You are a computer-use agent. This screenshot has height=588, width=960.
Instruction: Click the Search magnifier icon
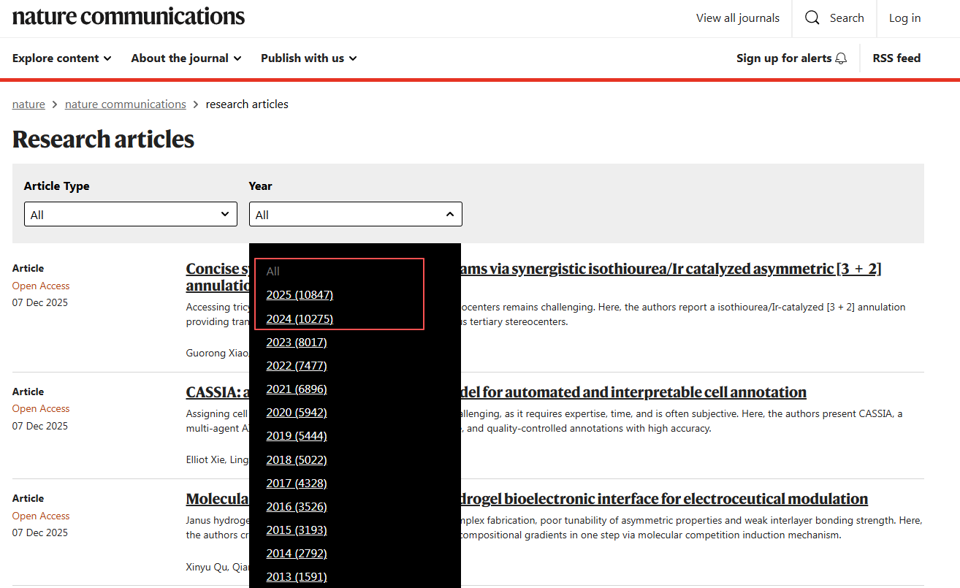[x=812, y=18]
